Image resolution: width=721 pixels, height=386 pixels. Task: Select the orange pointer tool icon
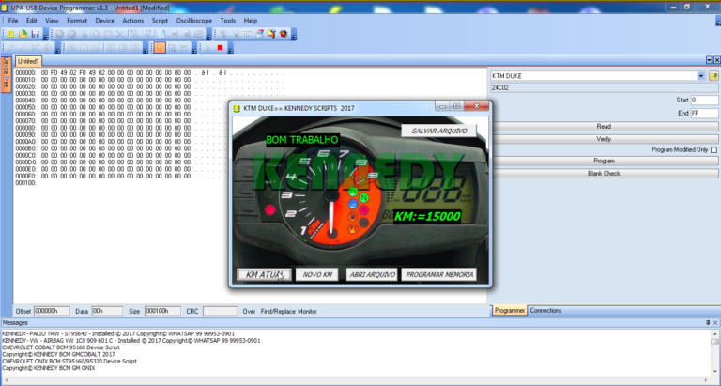(x=160, y=48)
